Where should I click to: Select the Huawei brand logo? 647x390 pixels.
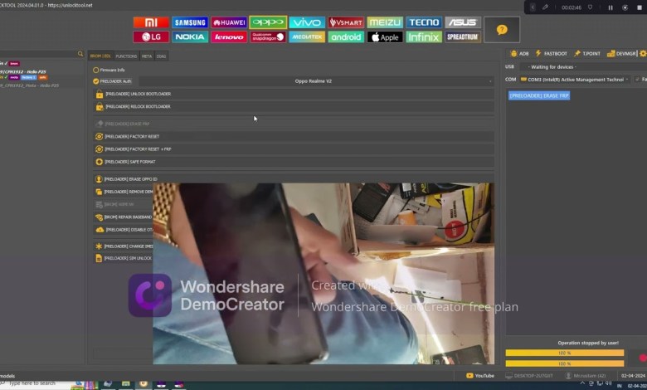coord(229,22)
